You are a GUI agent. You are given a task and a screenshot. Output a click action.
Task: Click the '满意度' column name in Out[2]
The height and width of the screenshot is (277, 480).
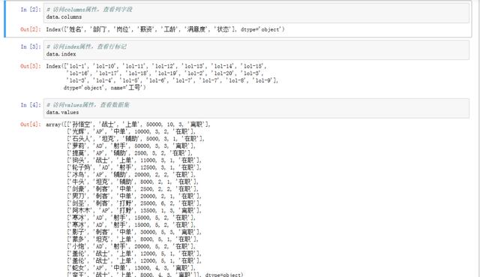point(196,29)
